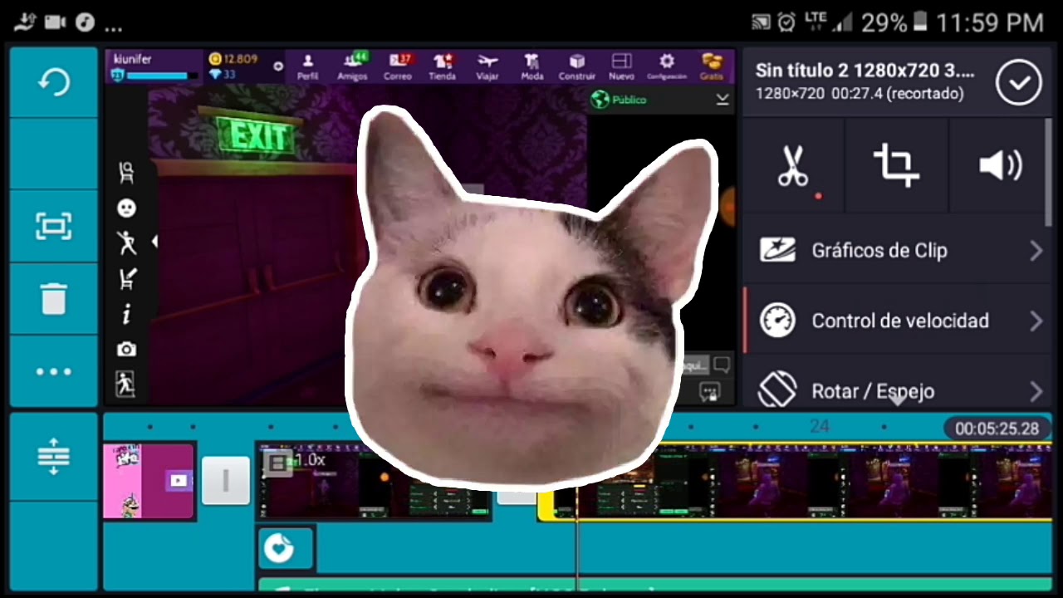Expand the timeline with the vertical arrows icon

click(54, 456)
